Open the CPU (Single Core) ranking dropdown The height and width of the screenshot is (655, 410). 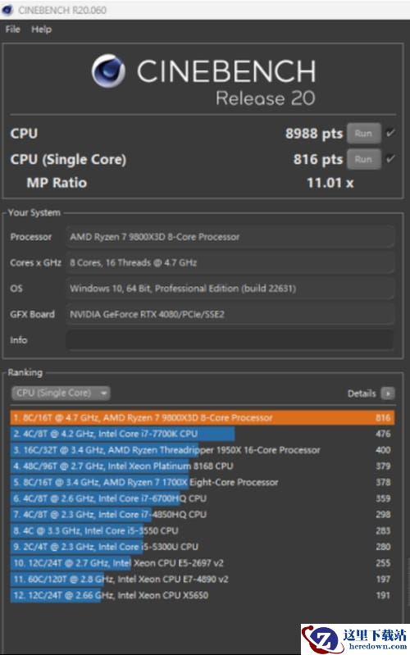click(x=61, y=393)
